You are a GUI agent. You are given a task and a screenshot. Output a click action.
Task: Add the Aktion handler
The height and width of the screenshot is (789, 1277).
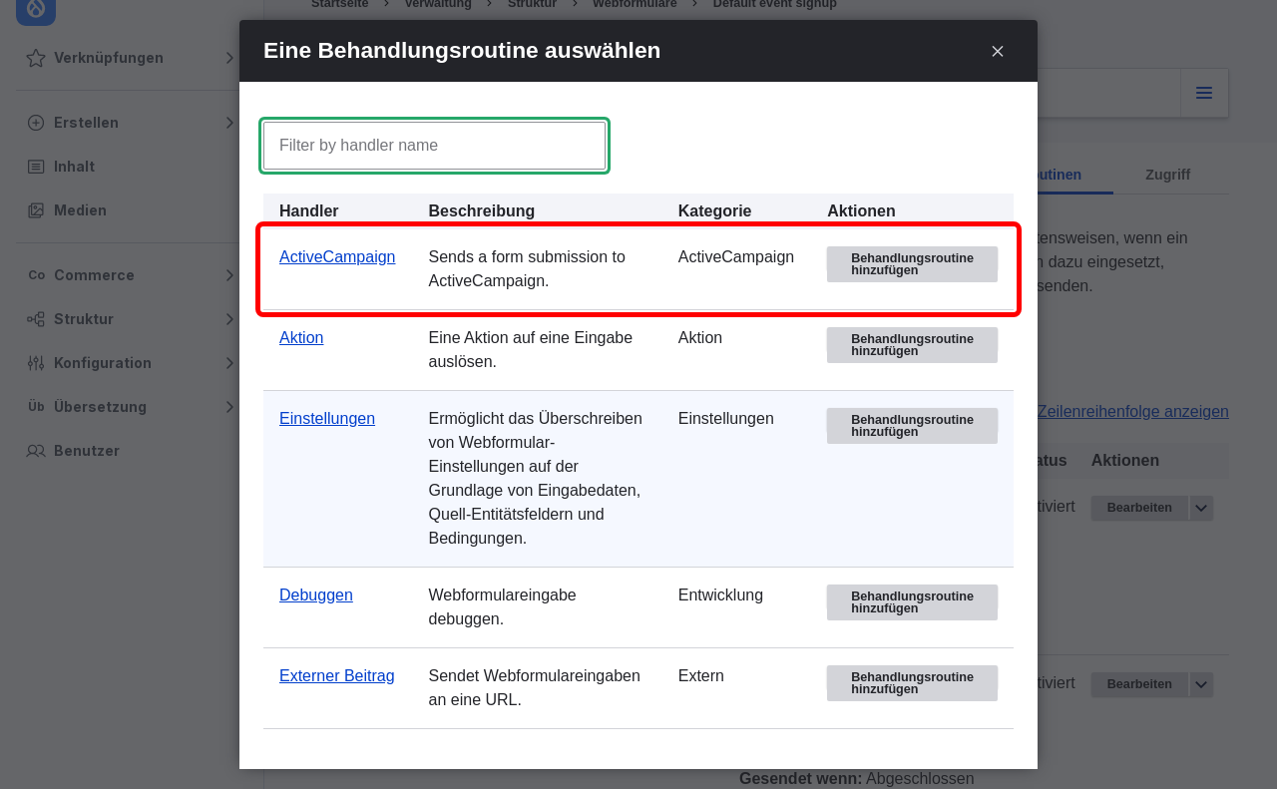point(912,345)
